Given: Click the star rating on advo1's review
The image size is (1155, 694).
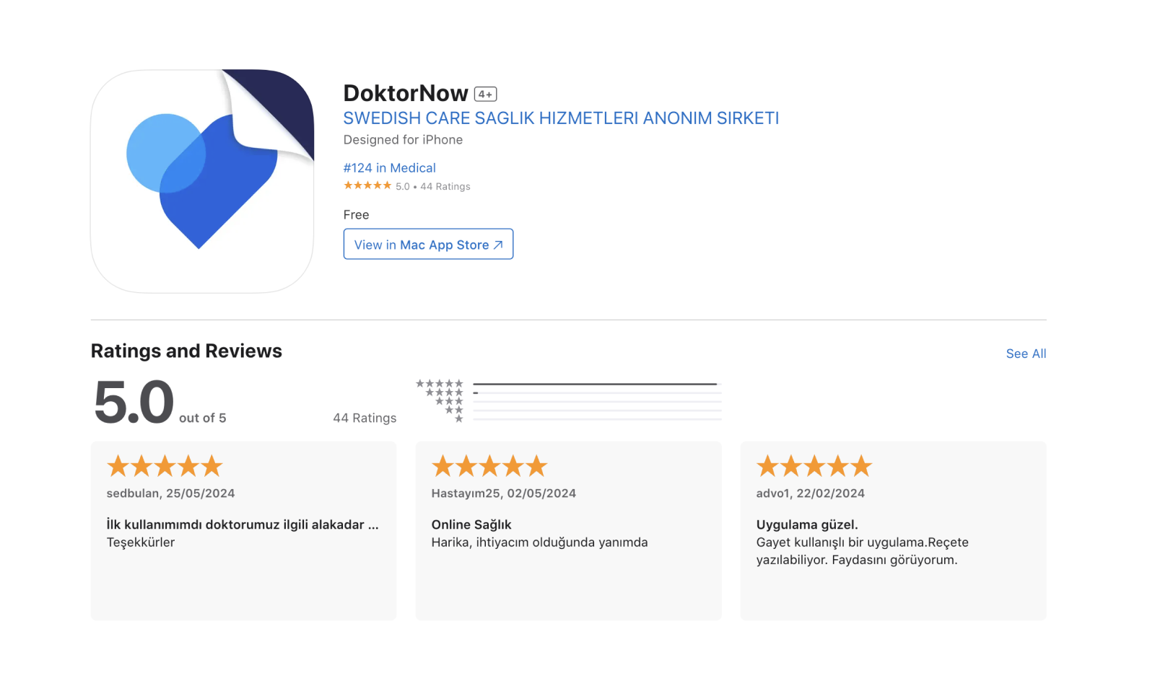Looking at the screenshot, I should (814, 466).
